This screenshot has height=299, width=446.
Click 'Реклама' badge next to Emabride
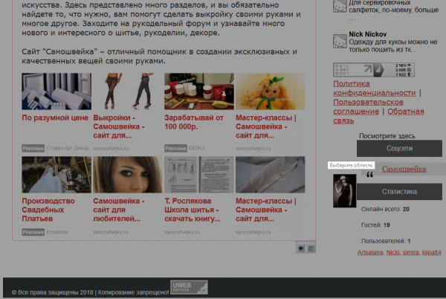[33, 232]
